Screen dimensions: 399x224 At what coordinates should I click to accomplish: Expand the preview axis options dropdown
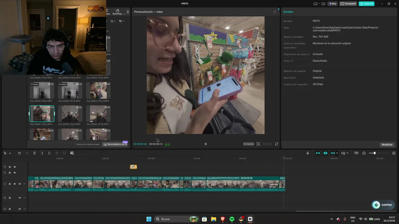coord(347,153)
